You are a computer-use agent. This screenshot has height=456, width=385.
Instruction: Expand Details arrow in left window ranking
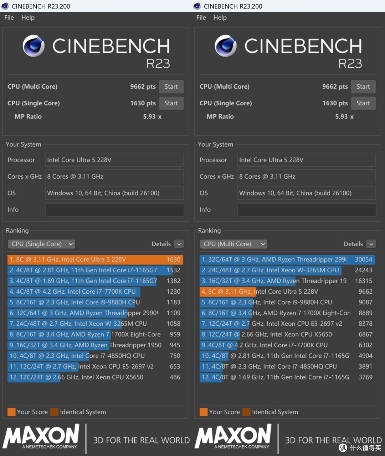click(179, 244)
